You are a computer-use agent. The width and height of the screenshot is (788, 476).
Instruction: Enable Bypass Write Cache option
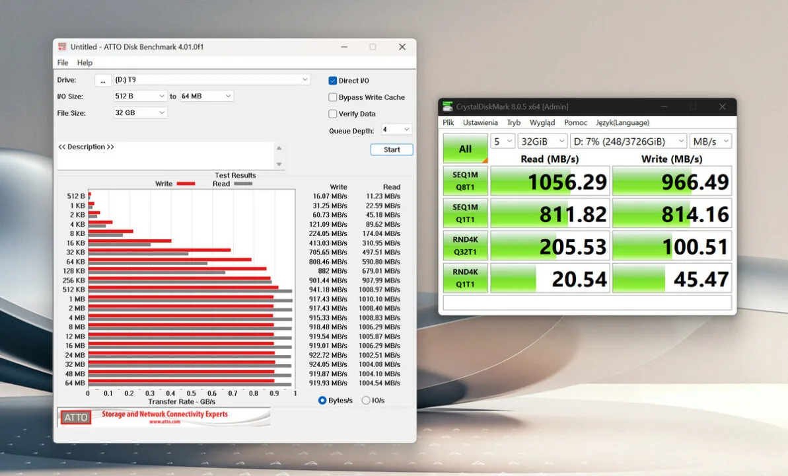(333, 97)
